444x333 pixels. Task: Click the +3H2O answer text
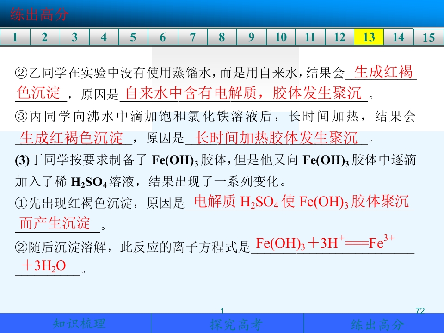43,266
